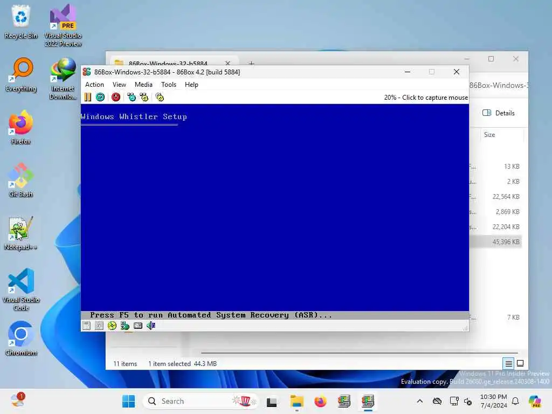This screenshot has height=414, width=552.
Task: Select Git Bash desktop shortcut
Action: click(21, 180)
